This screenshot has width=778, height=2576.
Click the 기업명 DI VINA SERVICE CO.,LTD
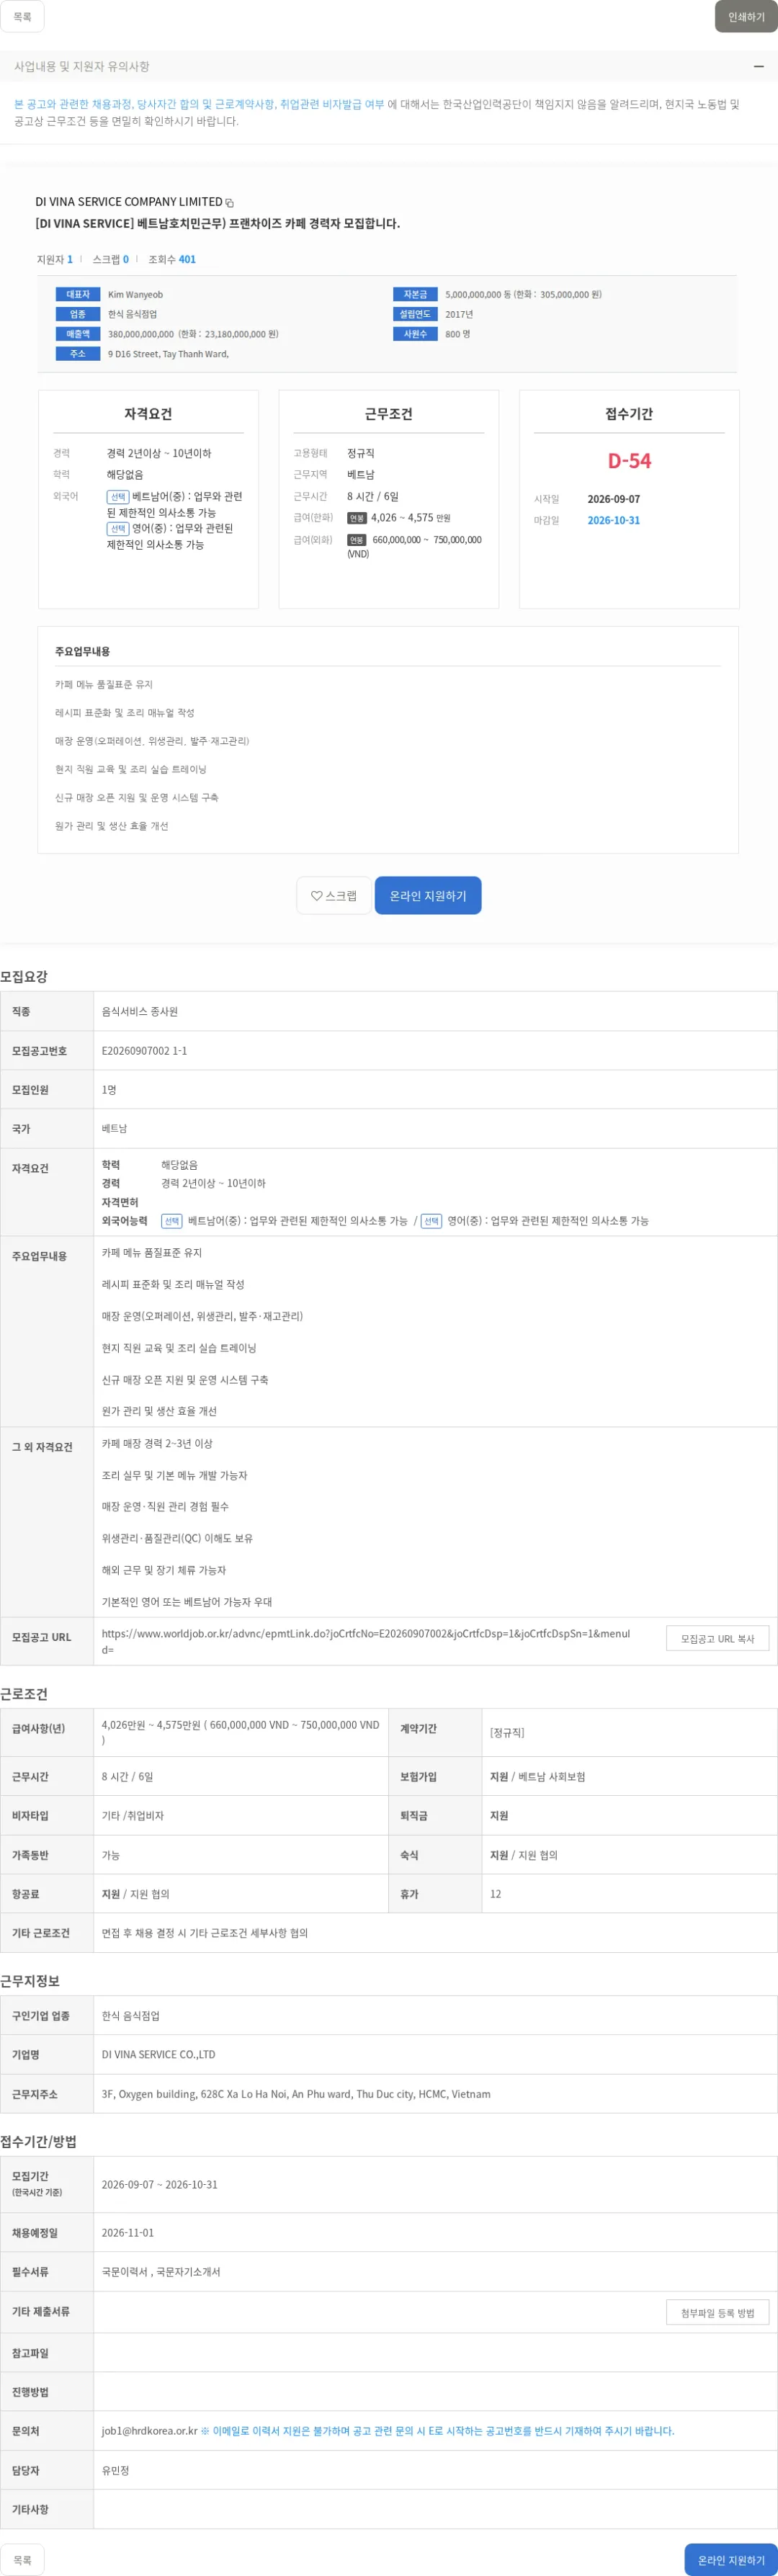(158, 2054)
